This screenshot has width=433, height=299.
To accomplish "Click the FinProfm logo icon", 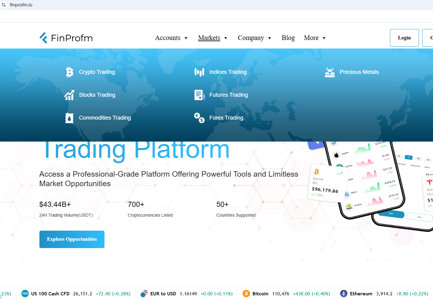I will click(43, 38).
